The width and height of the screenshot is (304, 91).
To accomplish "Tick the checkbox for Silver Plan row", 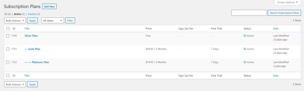I will [x=8, y=36].
